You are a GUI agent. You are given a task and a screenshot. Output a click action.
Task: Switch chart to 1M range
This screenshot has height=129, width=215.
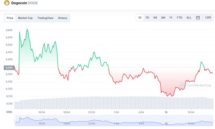coord(155,18)
